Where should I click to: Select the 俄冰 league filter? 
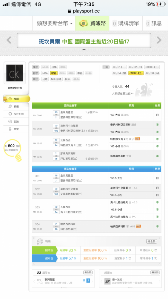click(67, 79)
